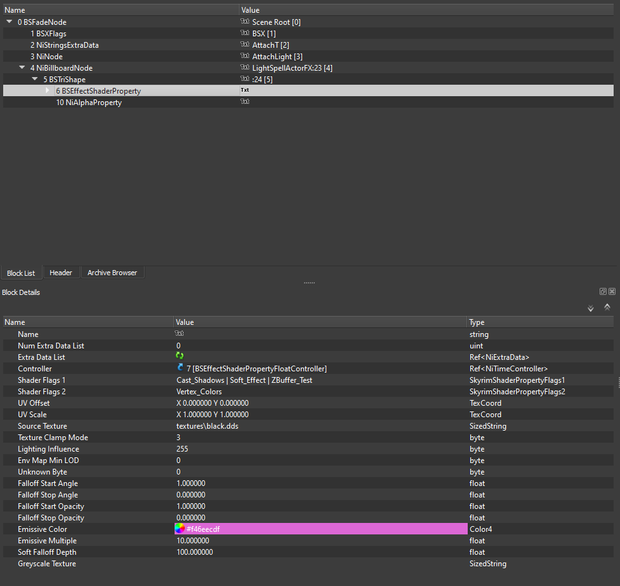Click the Name column header in block list
This screenshot has width=620, height=586.
(x=121, y=10)
